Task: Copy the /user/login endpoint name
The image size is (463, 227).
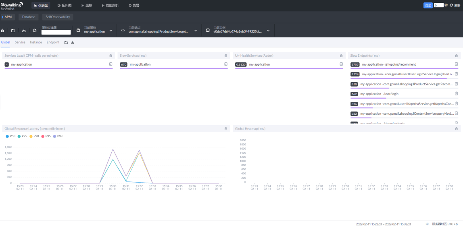Action: (456, 93)
